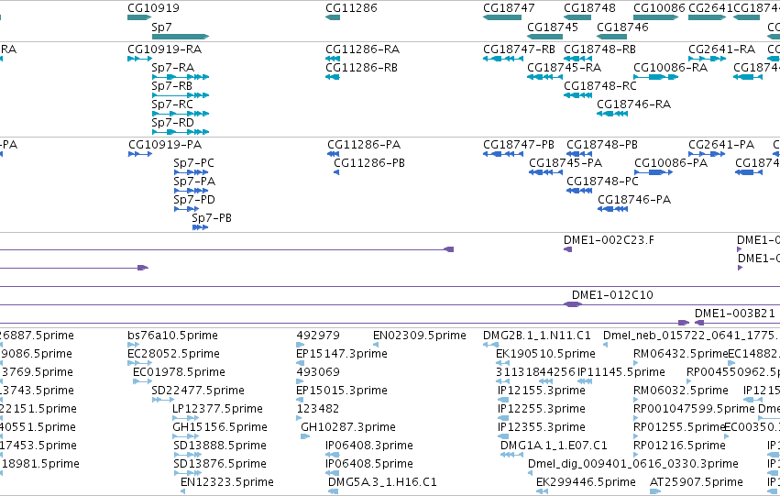
Task: Open protein CG18747-PB
Action: (519, 144)
